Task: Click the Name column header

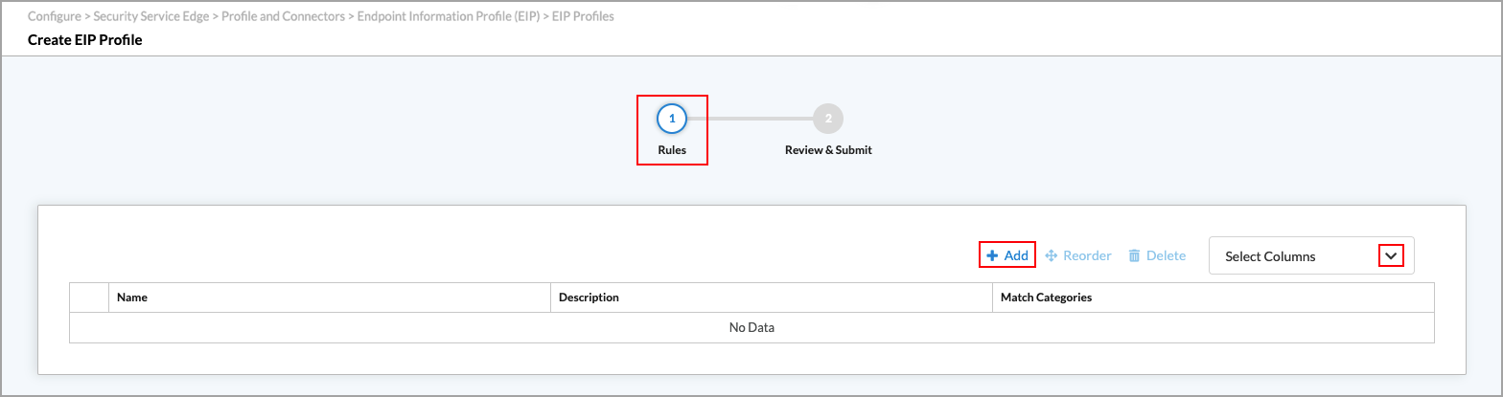Action: click(329, 298)
